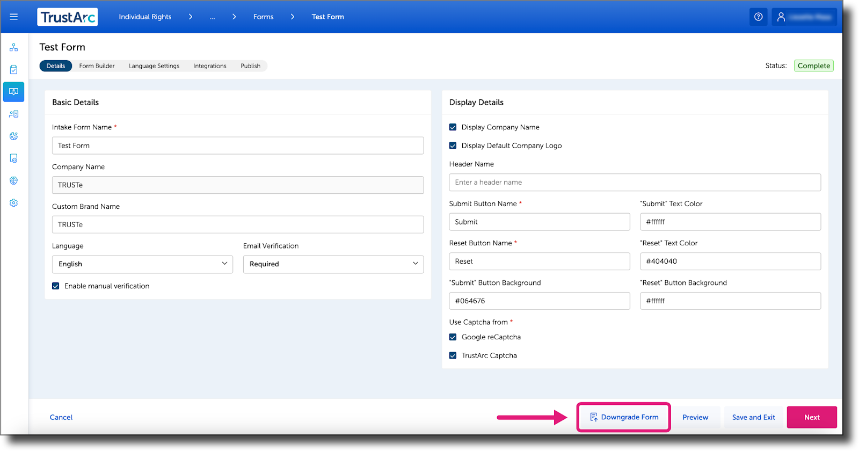Open the document settings sidebar icon
Viewport: 859px width, 451px height.
[x=13, y=158]
